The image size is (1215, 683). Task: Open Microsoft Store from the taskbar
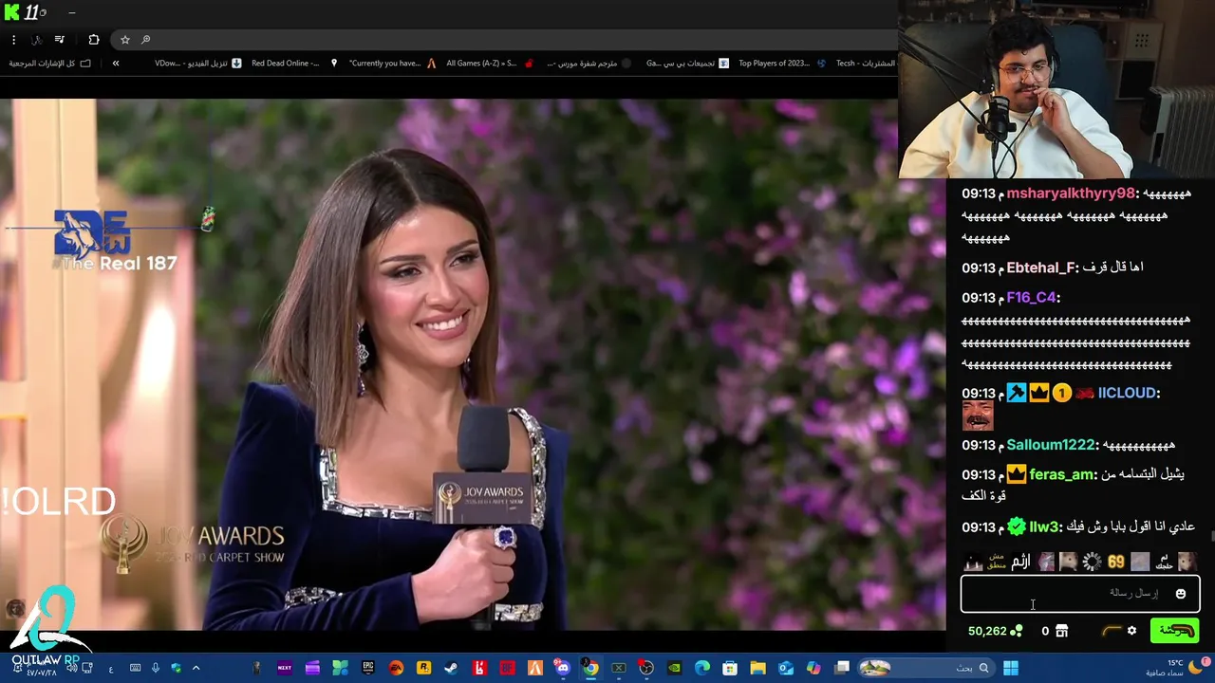[730, 668]
